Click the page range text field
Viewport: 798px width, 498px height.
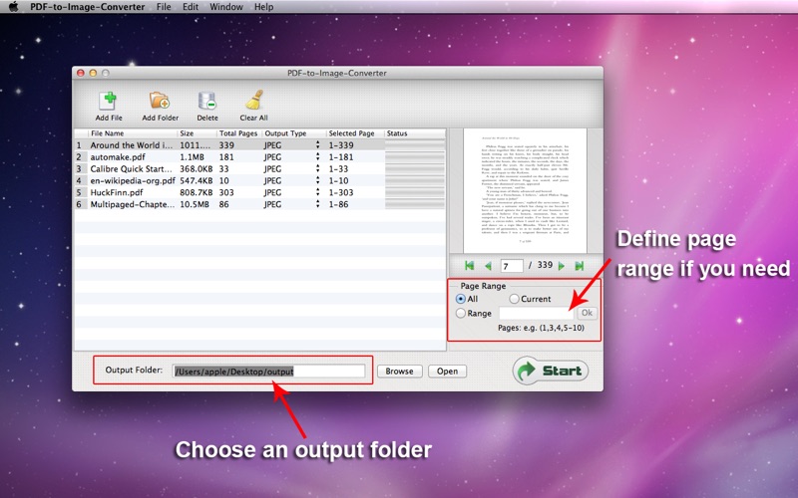click(x=536, y=313)
